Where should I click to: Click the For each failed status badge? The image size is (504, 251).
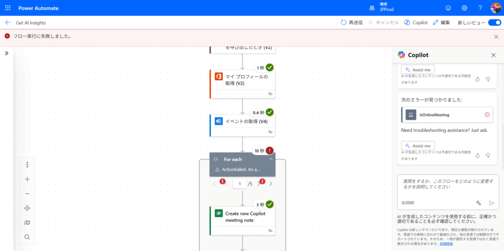[x=270, y=150]
